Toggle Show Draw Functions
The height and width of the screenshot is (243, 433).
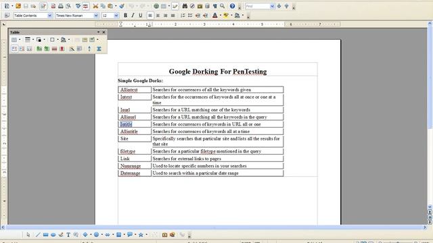tap(175, 6)
